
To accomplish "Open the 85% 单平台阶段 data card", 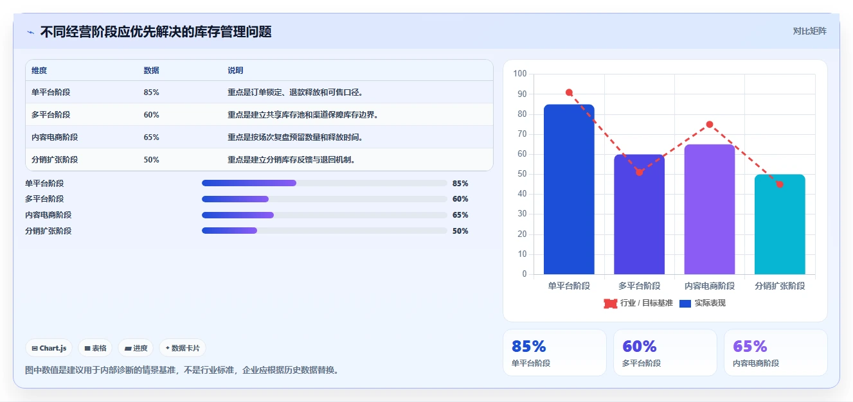I will [554, 353].
